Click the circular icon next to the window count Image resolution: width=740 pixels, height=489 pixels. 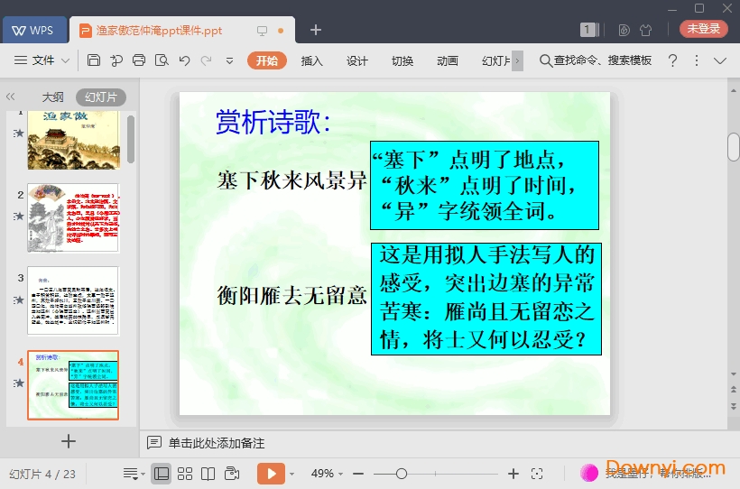click(x=624, y=30)
